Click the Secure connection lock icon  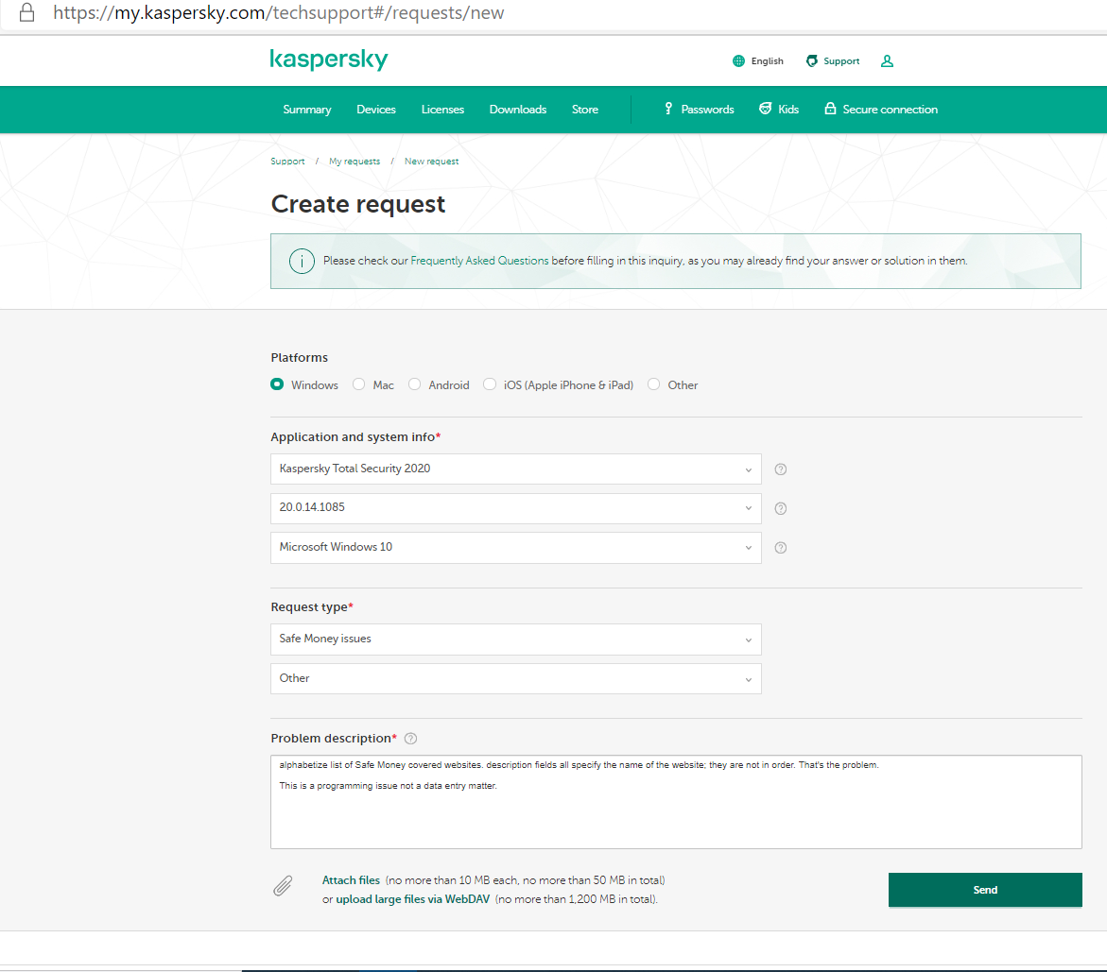830,109
